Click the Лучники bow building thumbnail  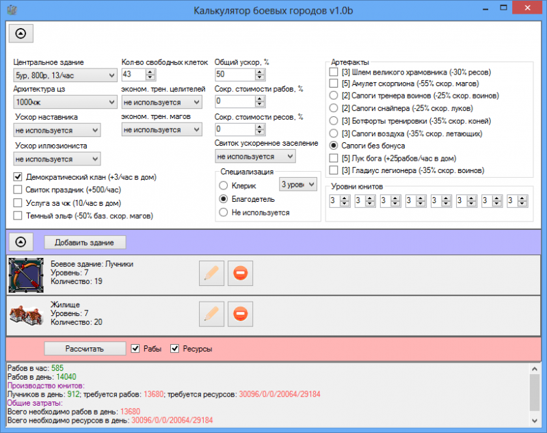pos(26,273)
